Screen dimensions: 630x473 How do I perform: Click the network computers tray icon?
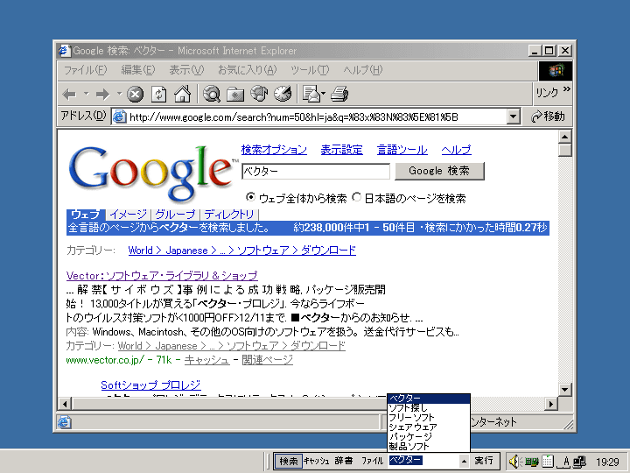pos(580,462)
